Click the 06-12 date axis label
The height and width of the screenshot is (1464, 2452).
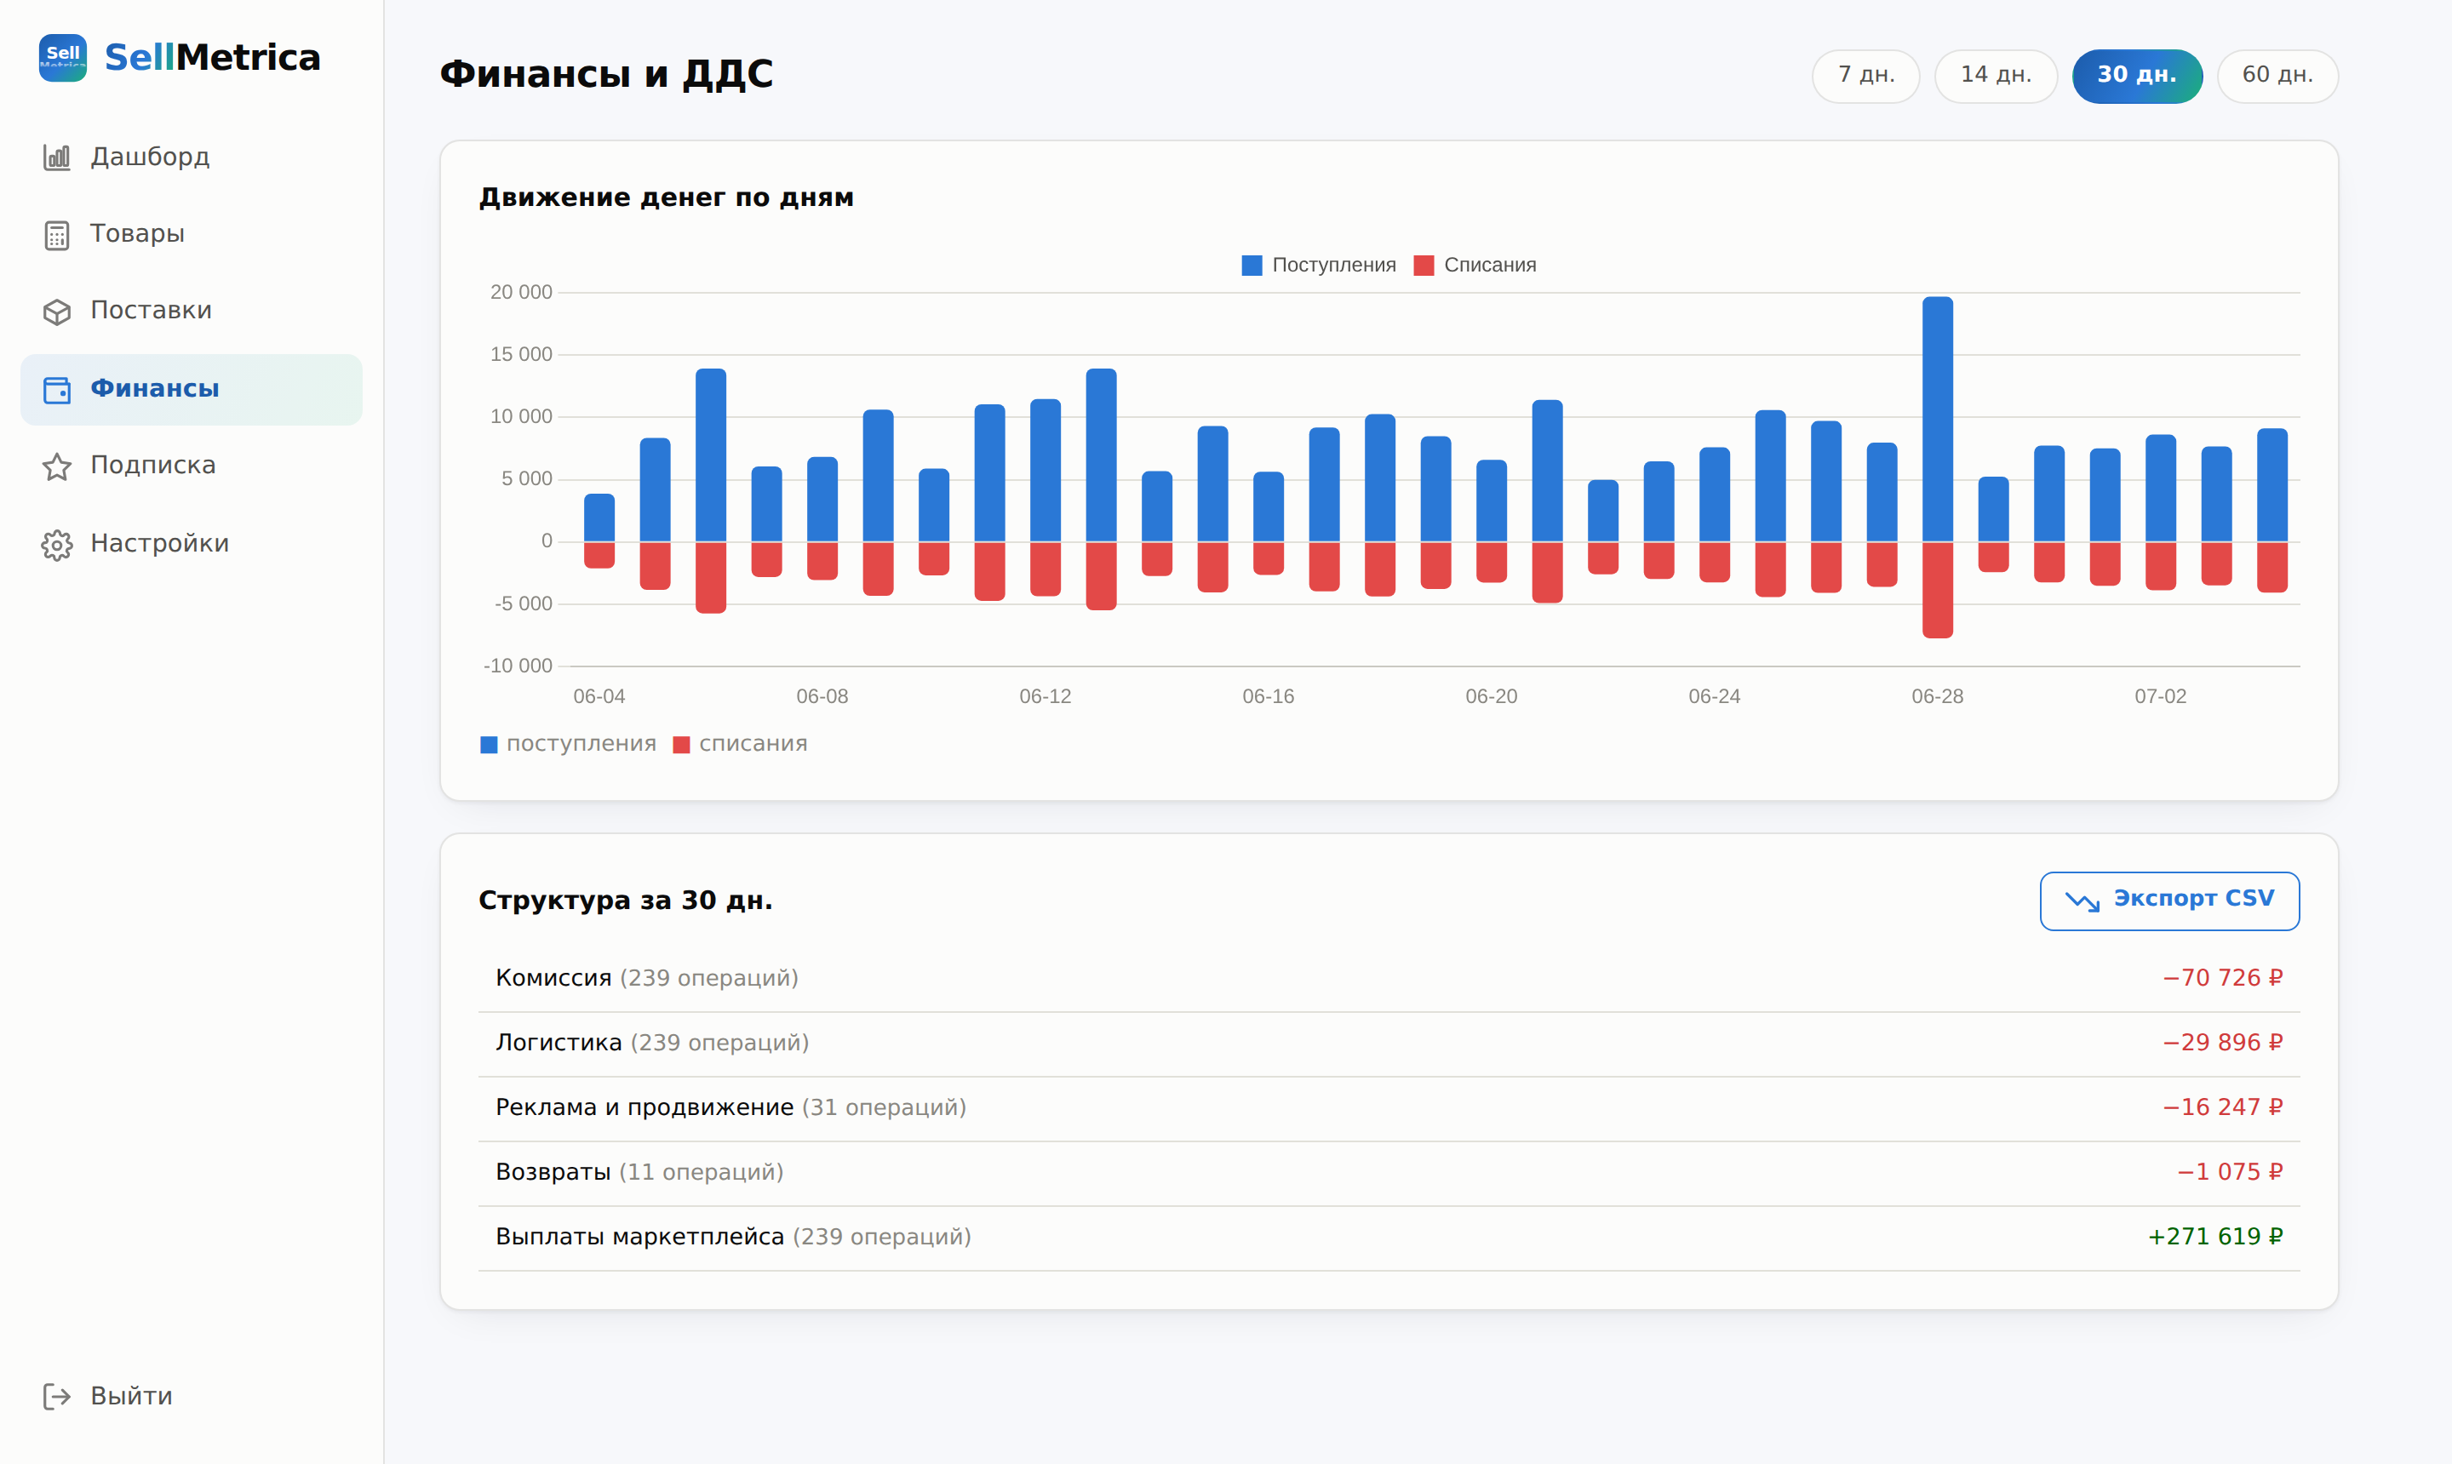[1045, 696]
